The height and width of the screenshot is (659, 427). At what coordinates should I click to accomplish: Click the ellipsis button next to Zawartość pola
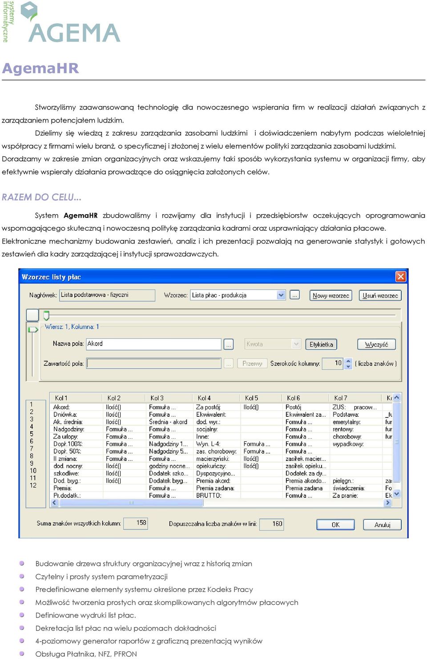tap(228, 363)
